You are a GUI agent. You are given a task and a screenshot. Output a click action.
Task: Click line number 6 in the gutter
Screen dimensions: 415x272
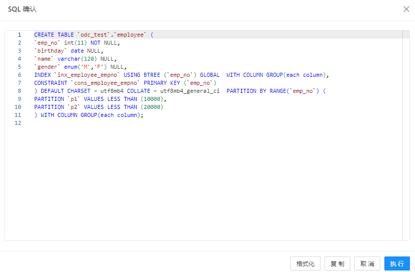[19, 75]
